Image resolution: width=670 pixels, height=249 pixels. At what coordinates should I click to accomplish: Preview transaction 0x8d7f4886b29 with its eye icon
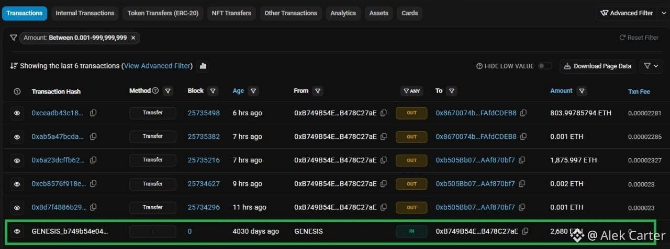point(17,207)
